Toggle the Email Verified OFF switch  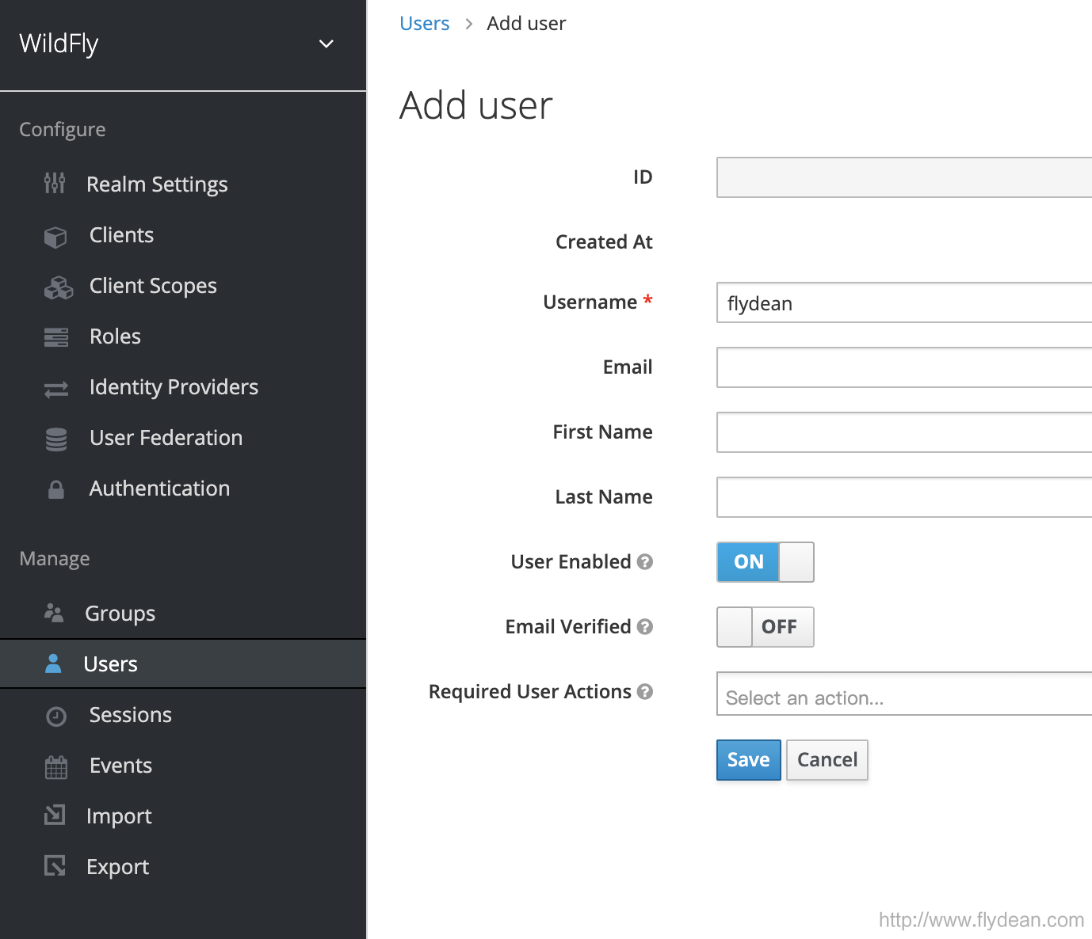click(766, 627)
